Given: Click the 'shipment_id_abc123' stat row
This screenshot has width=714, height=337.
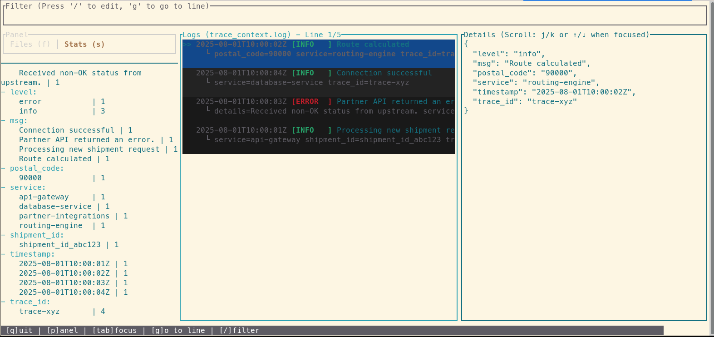Looking at the screenshot, I should pos(69,244).
